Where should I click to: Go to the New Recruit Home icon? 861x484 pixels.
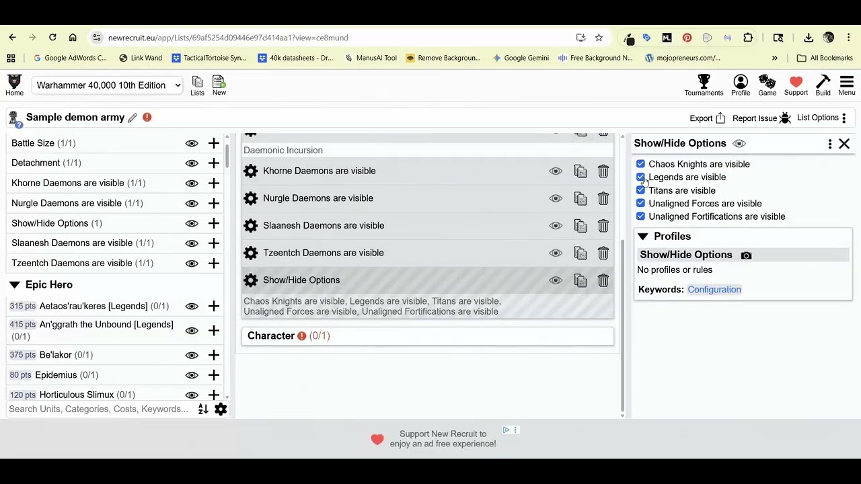click(x=14, y=85)
